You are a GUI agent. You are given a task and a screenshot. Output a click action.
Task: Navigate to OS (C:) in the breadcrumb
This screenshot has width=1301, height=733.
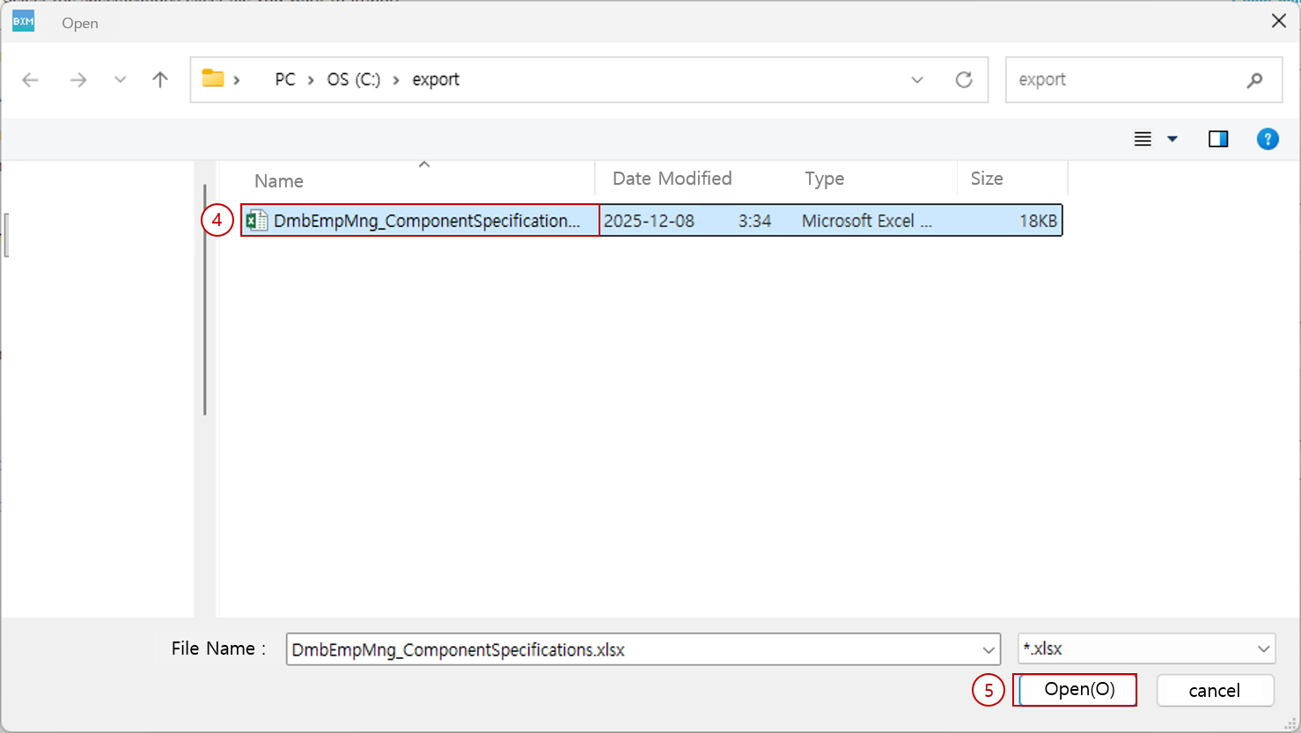click(x=353, y=78)
